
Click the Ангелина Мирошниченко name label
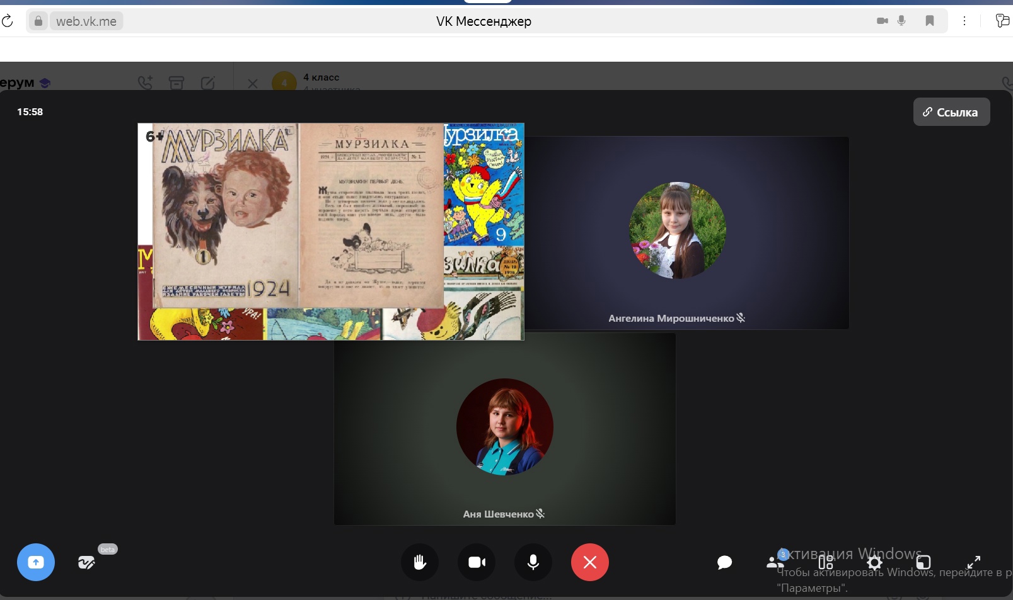(x=671, y=319)
